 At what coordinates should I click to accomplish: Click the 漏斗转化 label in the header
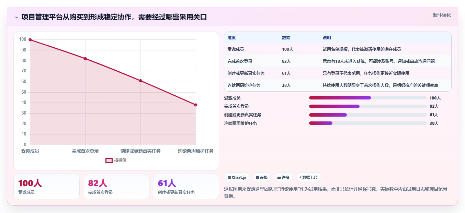442,15
